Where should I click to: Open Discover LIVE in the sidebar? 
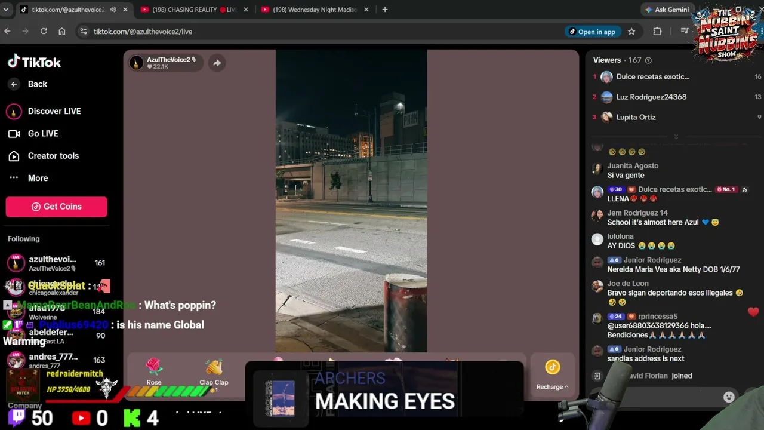(44, 111)
